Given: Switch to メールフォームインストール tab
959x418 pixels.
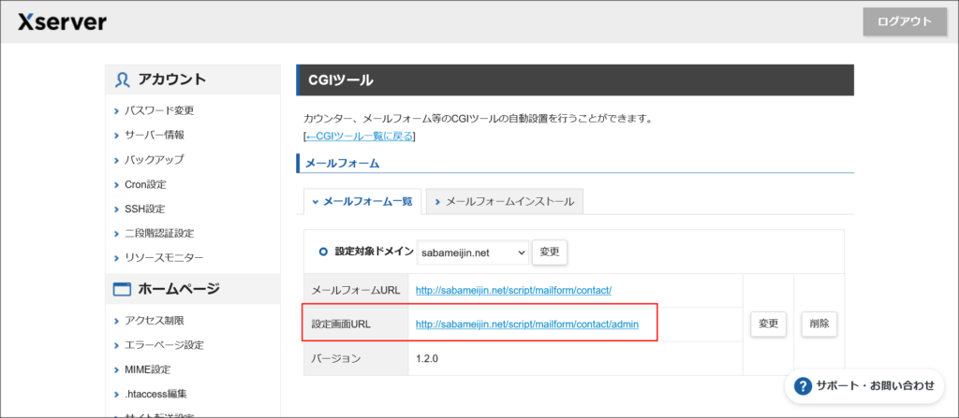Looking at the screenshot, I should (505, 201).
